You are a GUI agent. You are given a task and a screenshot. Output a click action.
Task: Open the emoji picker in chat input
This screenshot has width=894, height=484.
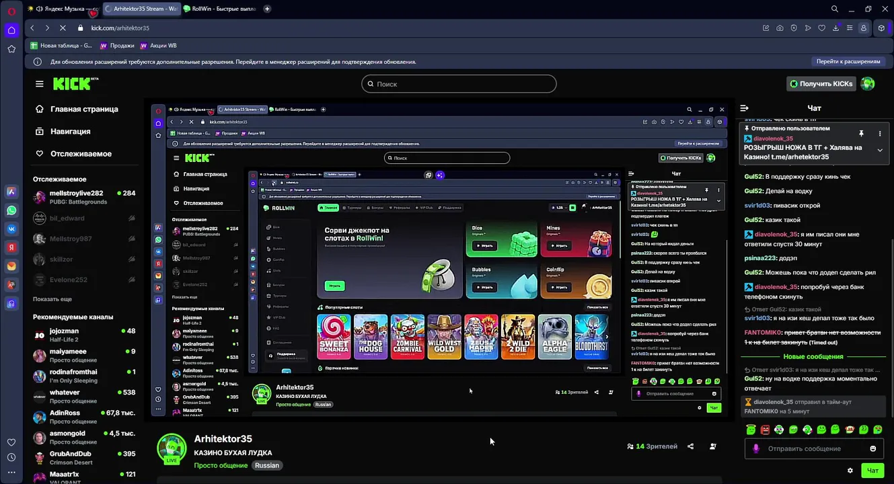[873, 448]
